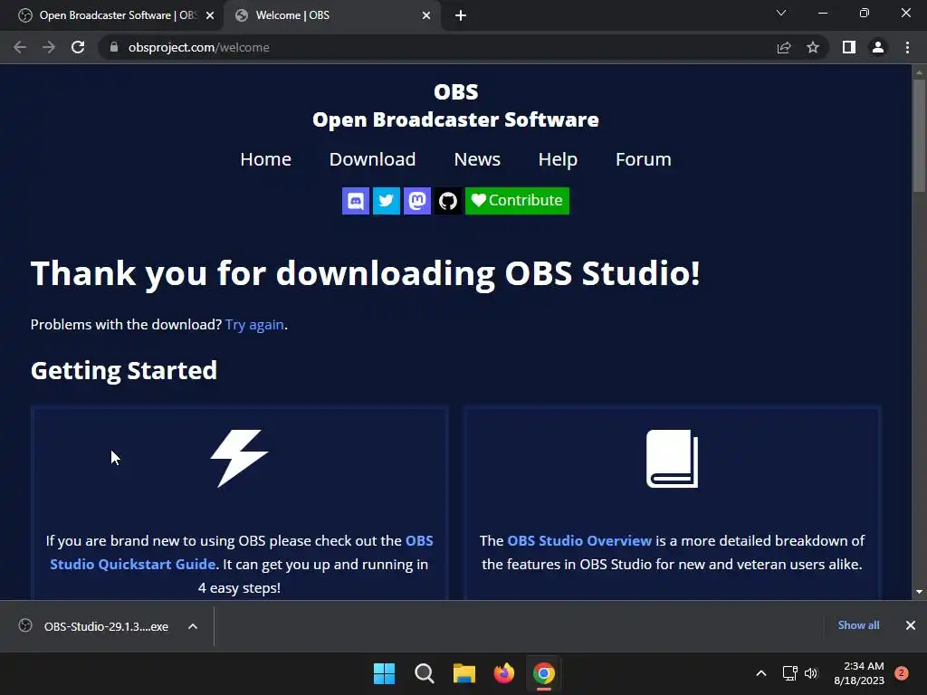Screen dimensions: 927x695
Task: Go to Home in site navigation
Action: click(265, 159)
